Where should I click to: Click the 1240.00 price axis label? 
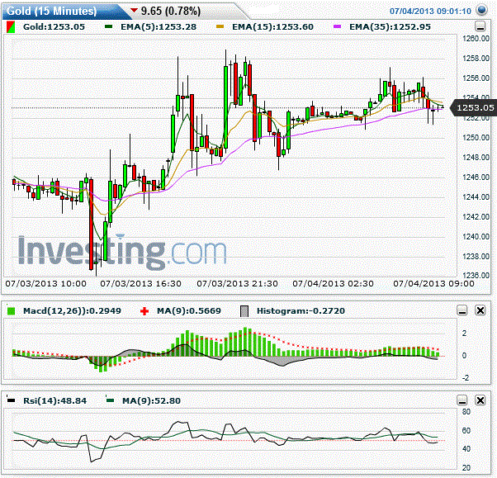pos(476,236)
